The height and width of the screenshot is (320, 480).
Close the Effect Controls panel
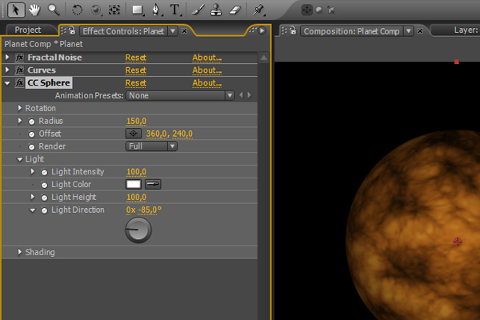pyautogui.click(x=184, y=31)
